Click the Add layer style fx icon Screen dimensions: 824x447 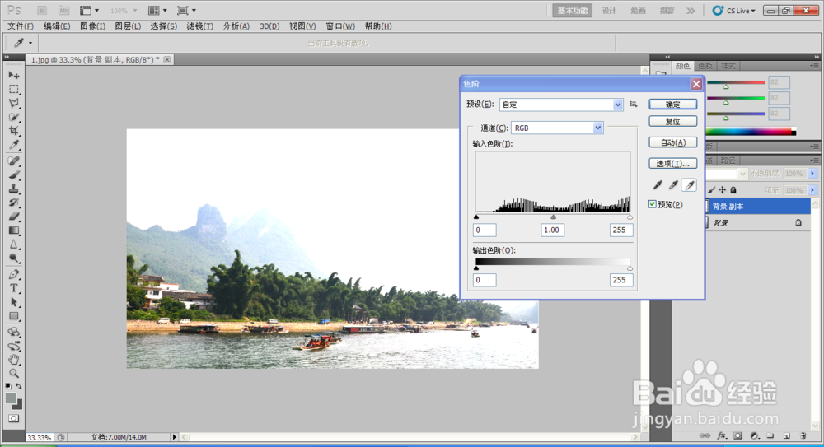[722, 436]
